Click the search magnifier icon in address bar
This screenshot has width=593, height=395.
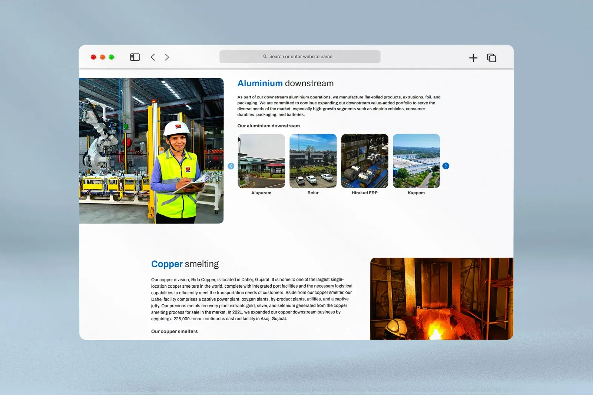[265, 57]
